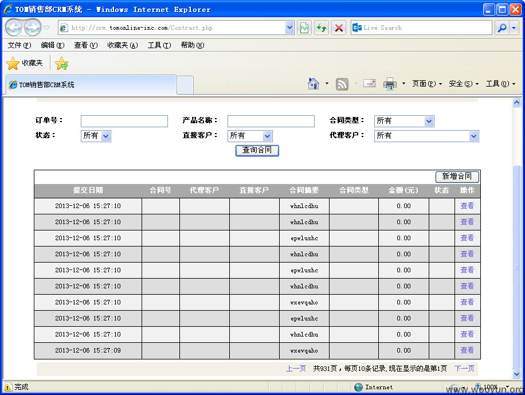Click the RSS feeds icon
Image resolution: width=525 pixels, height=395 pixels.
[x=342, y=84]
